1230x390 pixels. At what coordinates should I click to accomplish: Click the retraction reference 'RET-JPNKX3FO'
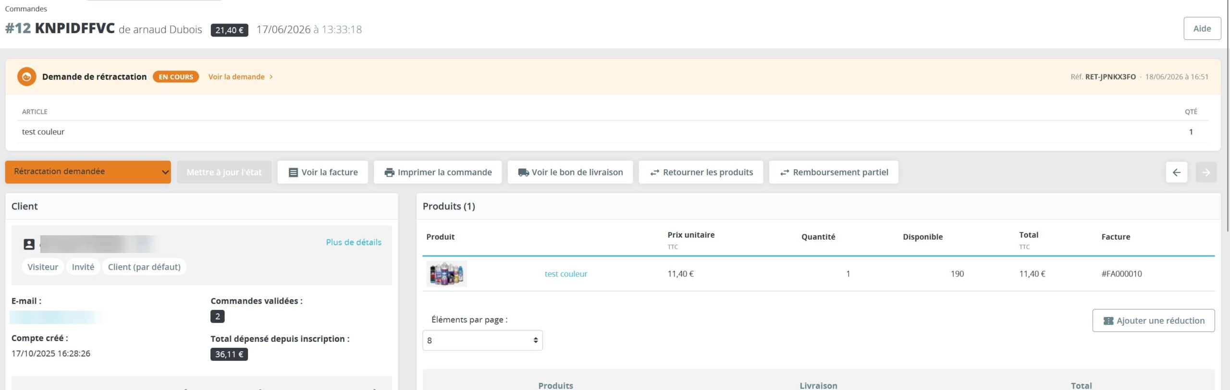click(1110, 77)
